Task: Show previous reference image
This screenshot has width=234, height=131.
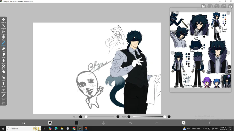Action: (x=173, y=53)
